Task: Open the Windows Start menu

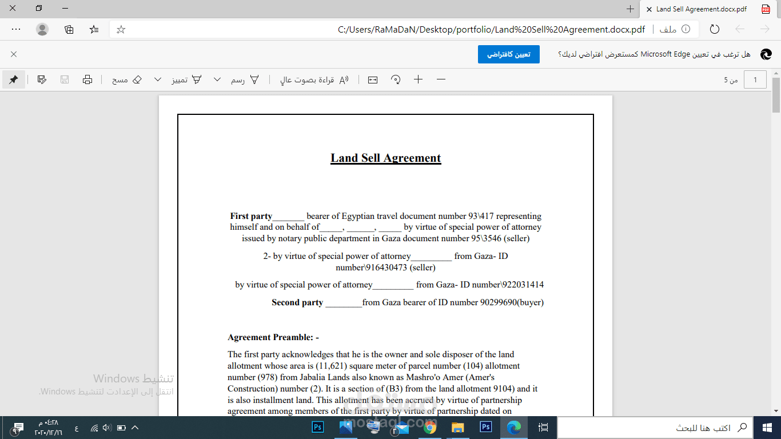Action: coord(767,428)
